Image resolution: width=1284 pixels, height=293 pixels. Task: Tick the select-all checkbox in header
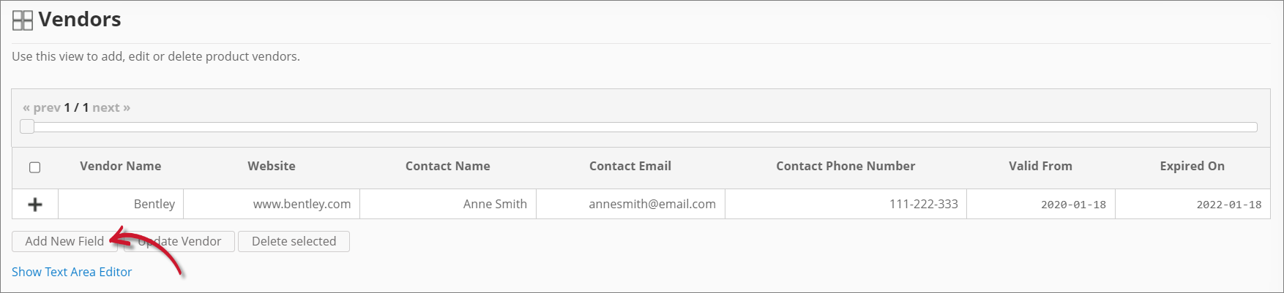pyautogui.click(x=34, y=167)
